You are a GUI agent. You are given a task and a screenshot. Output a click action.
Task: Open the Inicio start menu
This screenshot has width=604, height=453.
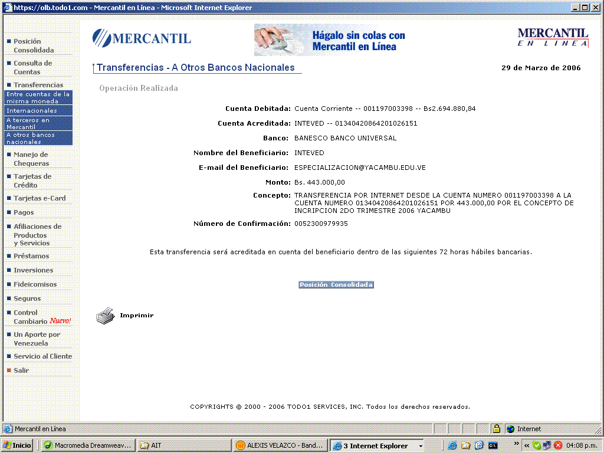17,445
